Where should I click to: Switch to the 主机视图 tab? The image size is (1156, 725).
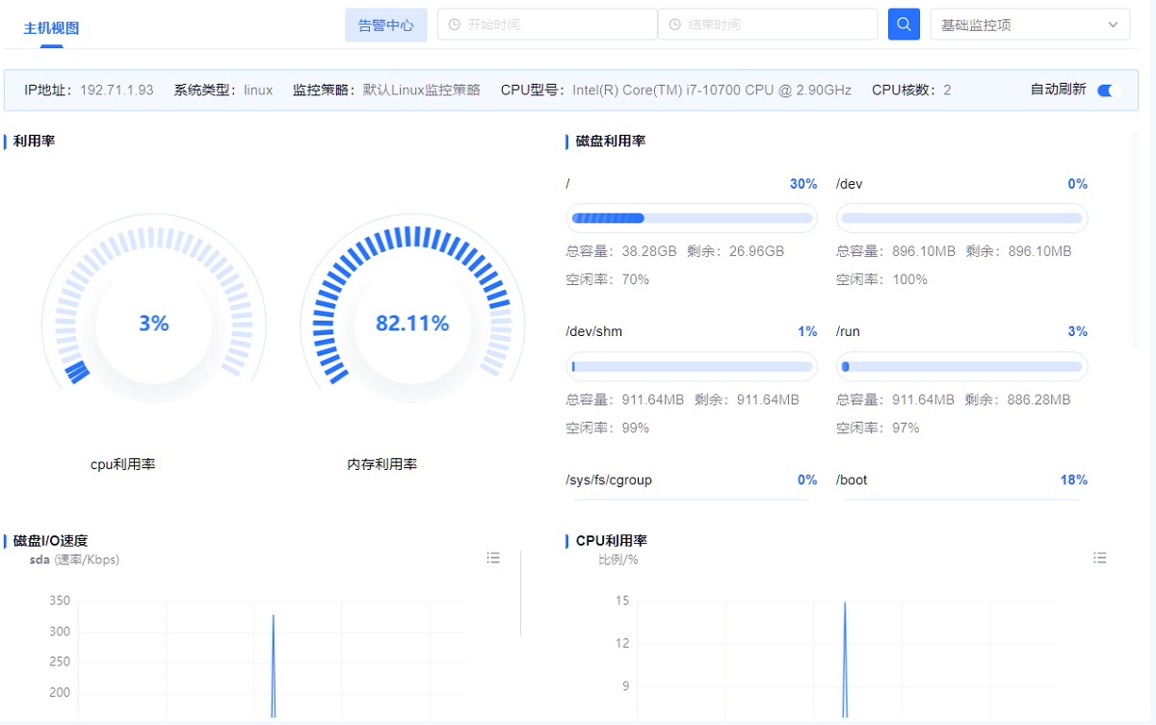click(x=51, y=28)
